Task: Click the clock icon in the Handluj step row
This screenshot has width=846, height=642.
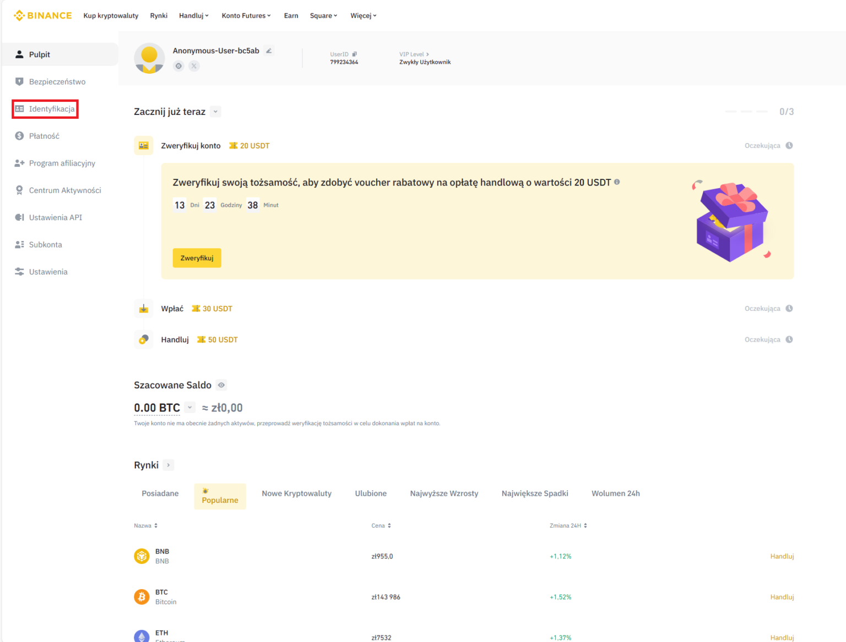Action: pos(789,339)
